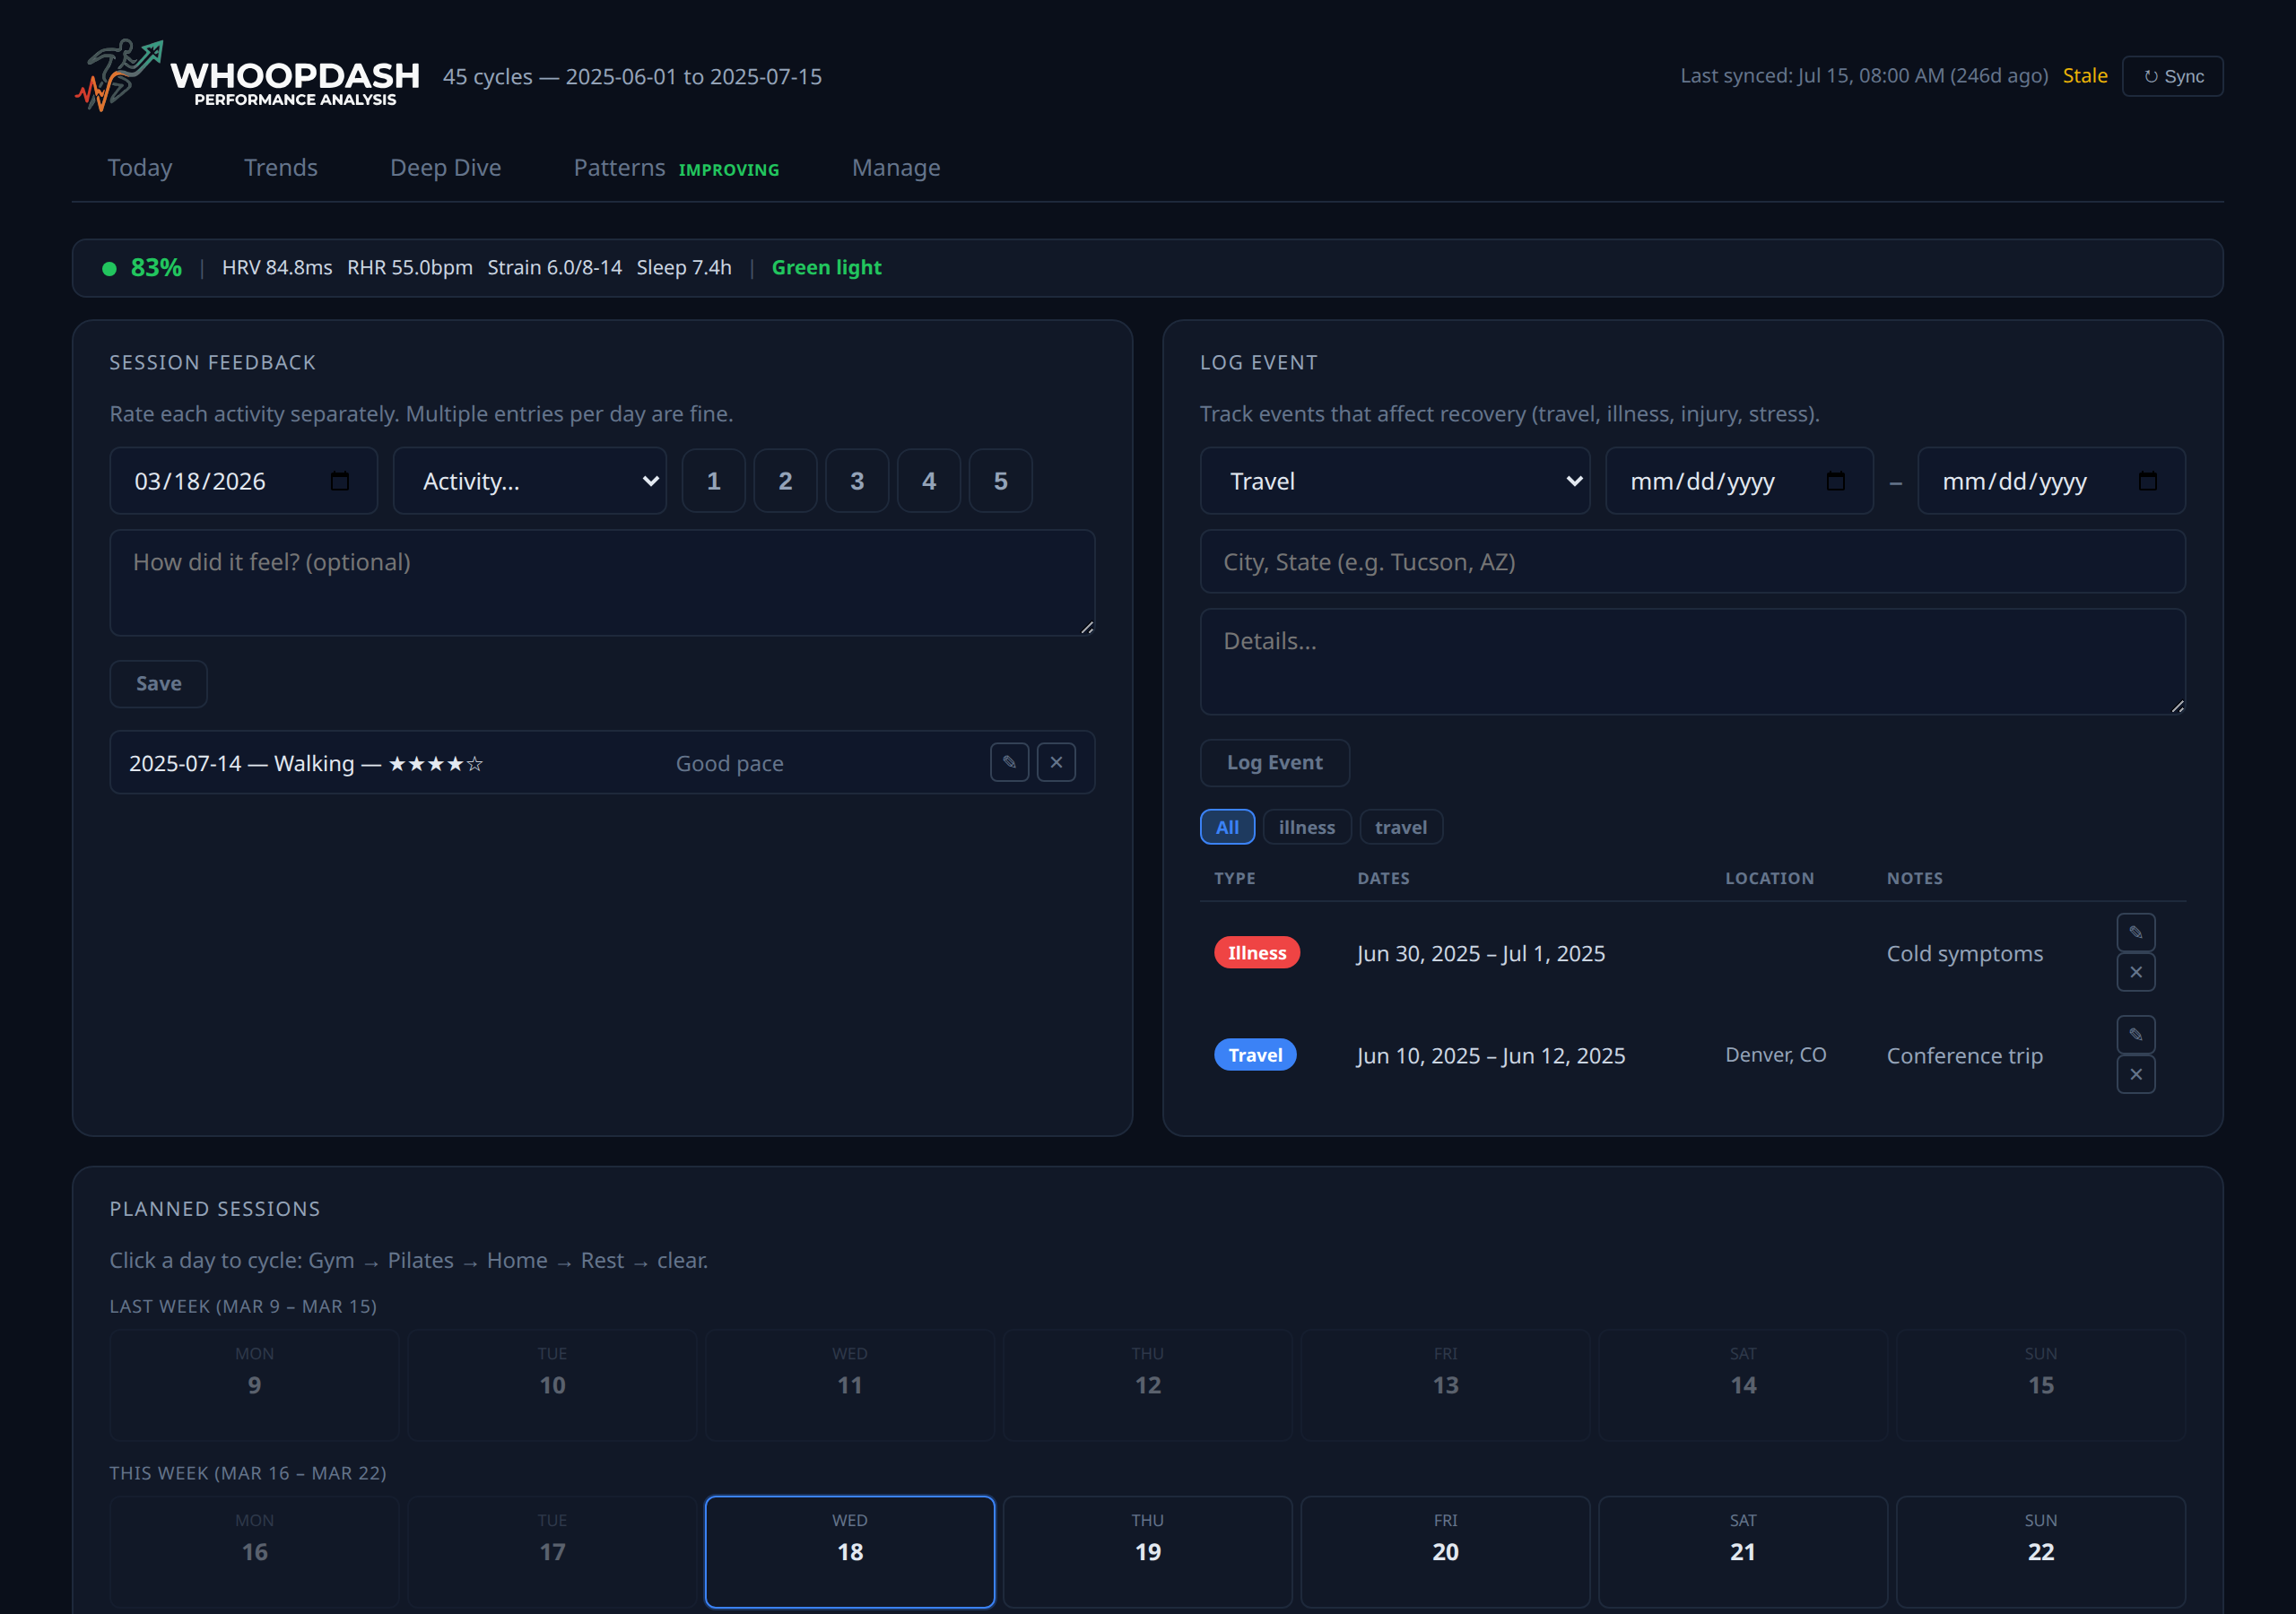Filter events by travel
The image size is (2296, 1614).
click(x=1401, y=826)
